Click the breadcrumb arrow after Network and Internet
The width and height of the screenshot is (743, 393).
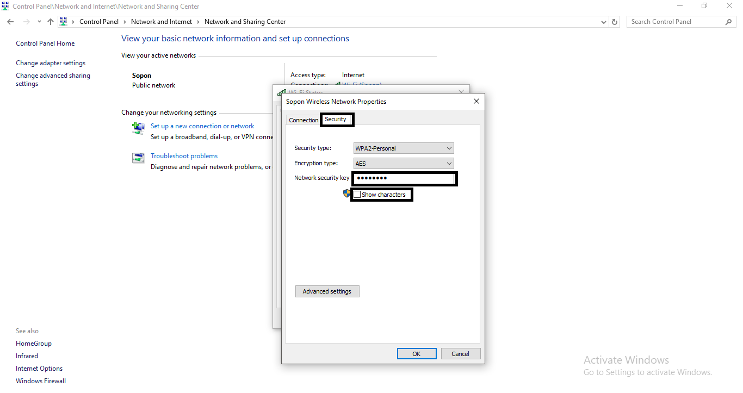pyautogui.click(x=199, y=22)
